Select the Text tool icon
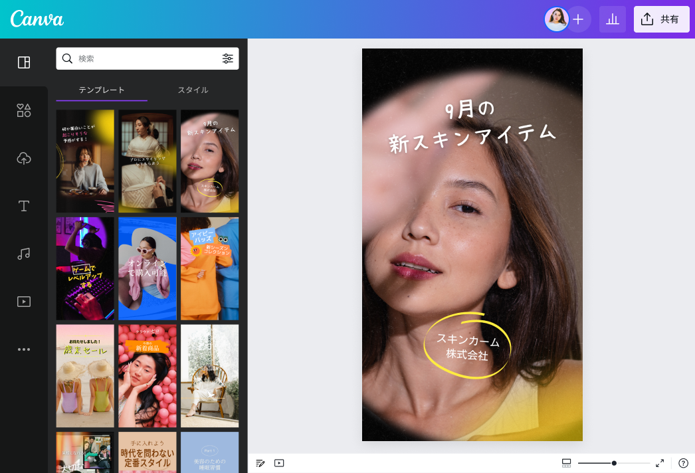 pos(24,206)
